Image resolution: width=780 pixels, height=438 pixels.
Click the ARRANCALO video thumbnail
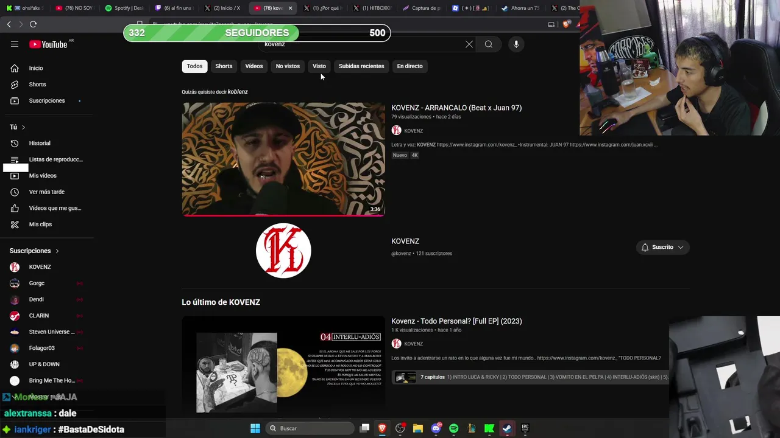[283, 159]
